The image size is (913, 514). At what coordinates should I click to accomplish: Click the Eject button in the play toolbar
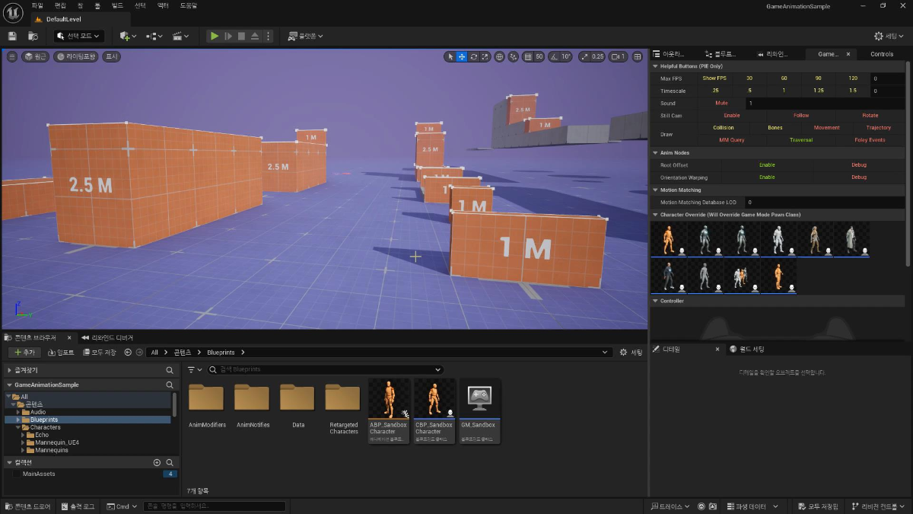pos(255,36)
